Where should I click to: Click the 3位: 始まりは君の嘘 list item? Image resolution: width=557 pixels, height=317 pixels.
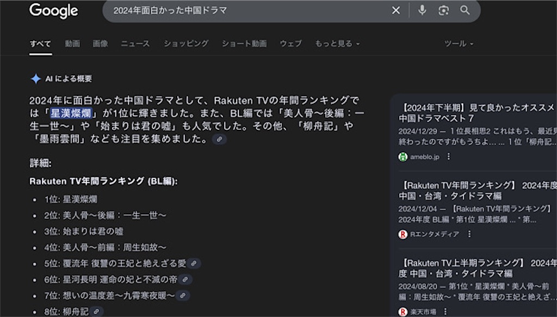point(83,231)
